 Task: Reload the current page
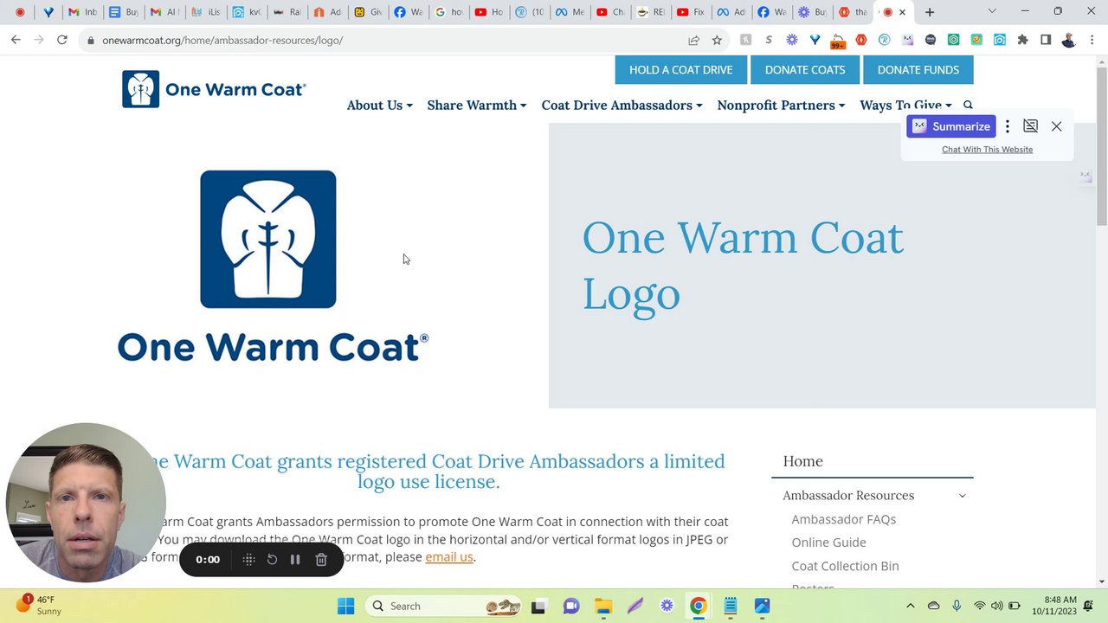(62, 40)
